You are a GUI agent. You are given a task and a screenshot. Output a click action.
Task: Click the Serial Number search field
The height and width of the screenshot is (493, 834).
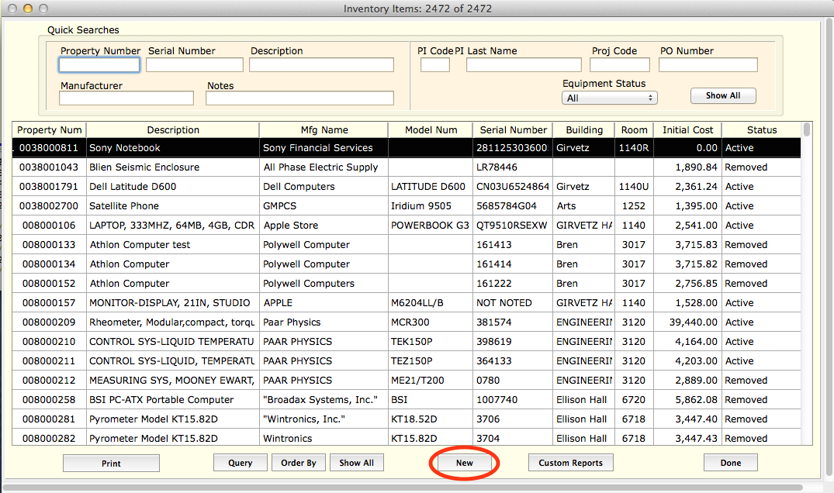click(x=195, y=65)
